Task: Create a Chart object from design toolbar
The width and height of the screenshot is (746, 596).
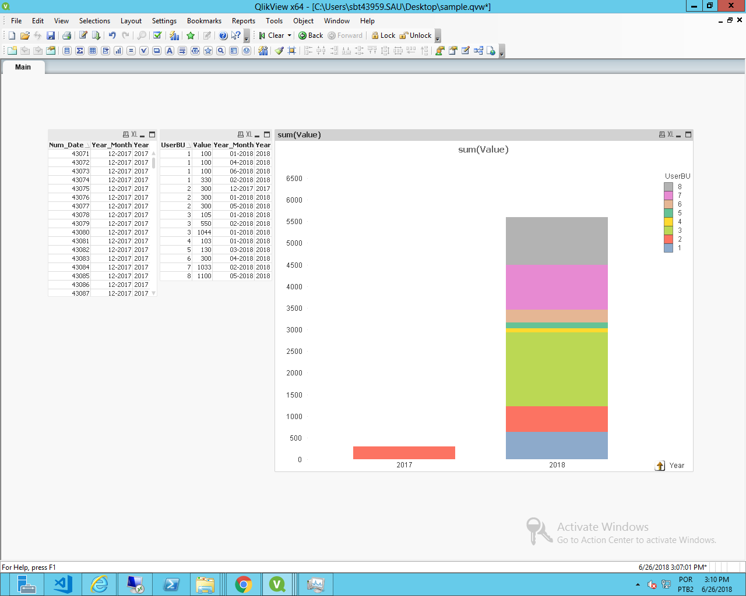Action: pyautogui.click(x=118, y=51)
